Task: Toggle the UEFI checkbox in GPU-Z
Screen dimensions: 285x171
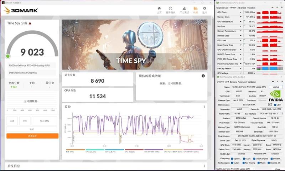Action: [x=275, y=105]
